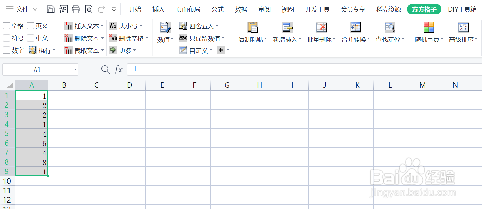
Task: Click cell A6 containing 5
Action: (32, 143)
